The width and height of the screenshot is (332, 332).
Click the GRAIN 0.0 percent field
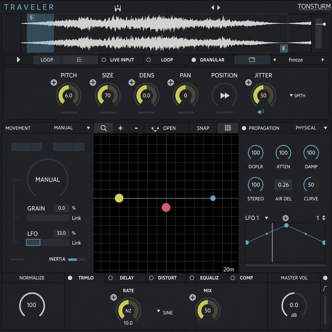[x=61, y=208]
